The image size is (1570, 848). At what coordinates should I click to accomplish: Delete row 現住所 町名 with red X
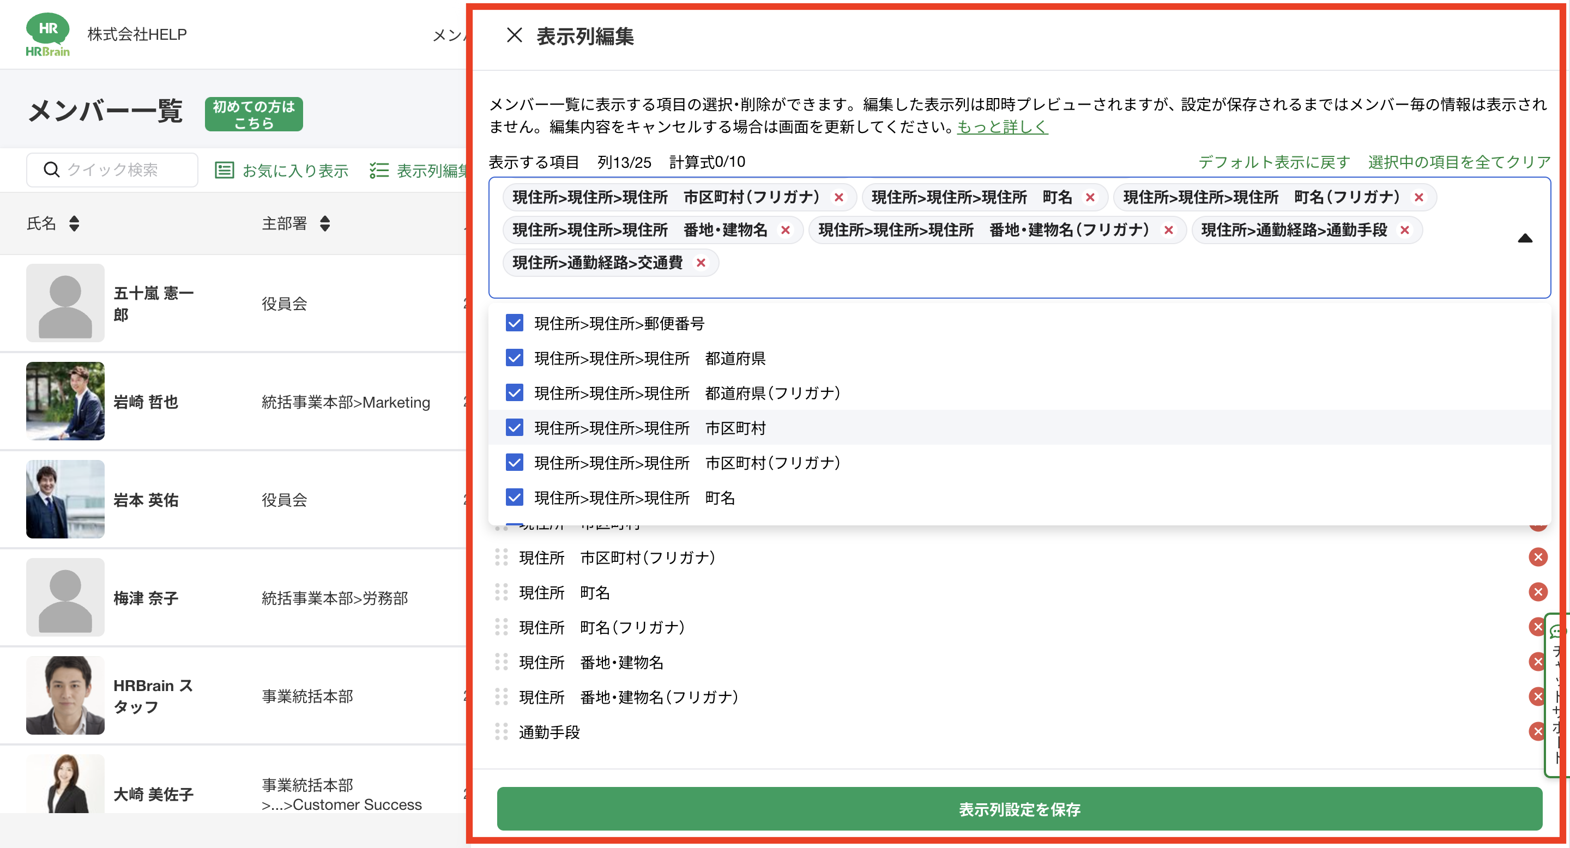coord(1538,591)
